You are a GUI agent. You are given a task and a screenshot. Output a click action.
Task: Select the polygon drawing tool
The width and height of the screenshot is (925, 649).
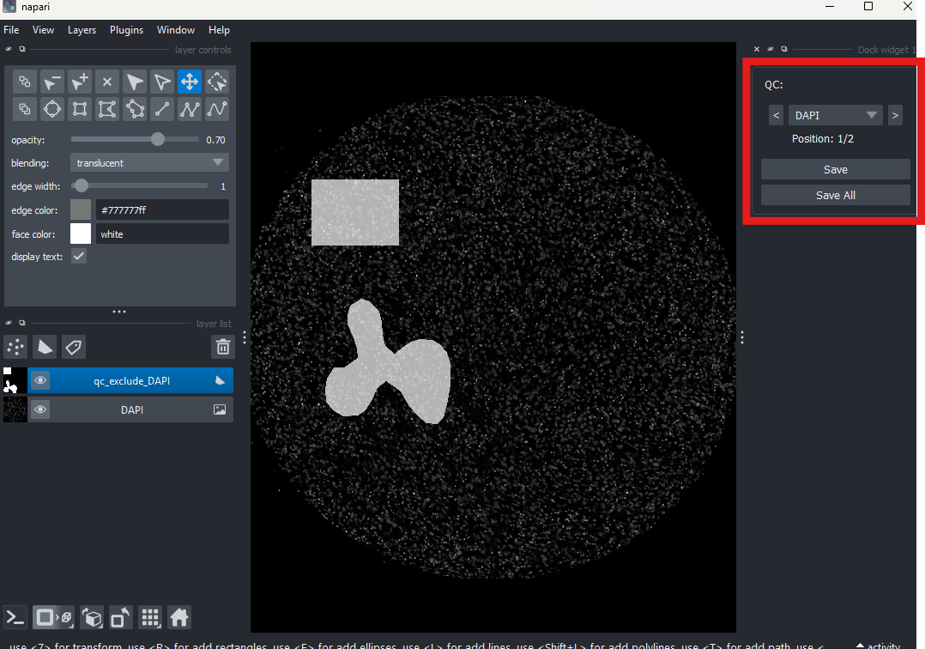(134, 109)
